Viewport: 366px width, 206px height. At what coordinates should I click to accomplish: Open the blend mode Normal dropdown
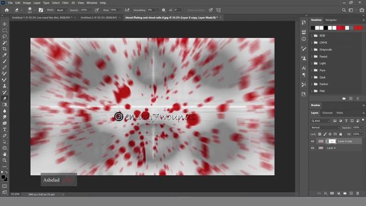pyautogui.click(x=325, y=128)
